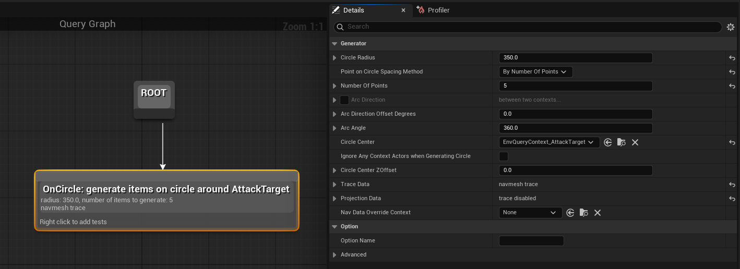Expand Arc Direction Offset Degrees property
This screenshot has height=269, width=740.
click(335, 114)
